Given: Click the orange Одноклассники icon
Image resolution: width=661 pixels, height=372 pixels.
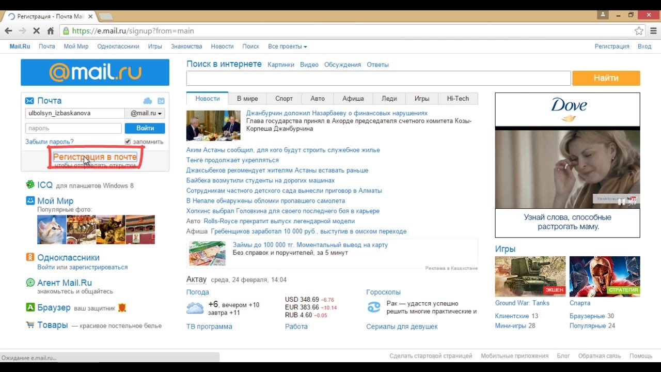Looking at the screenshot, I should point(30,257).
